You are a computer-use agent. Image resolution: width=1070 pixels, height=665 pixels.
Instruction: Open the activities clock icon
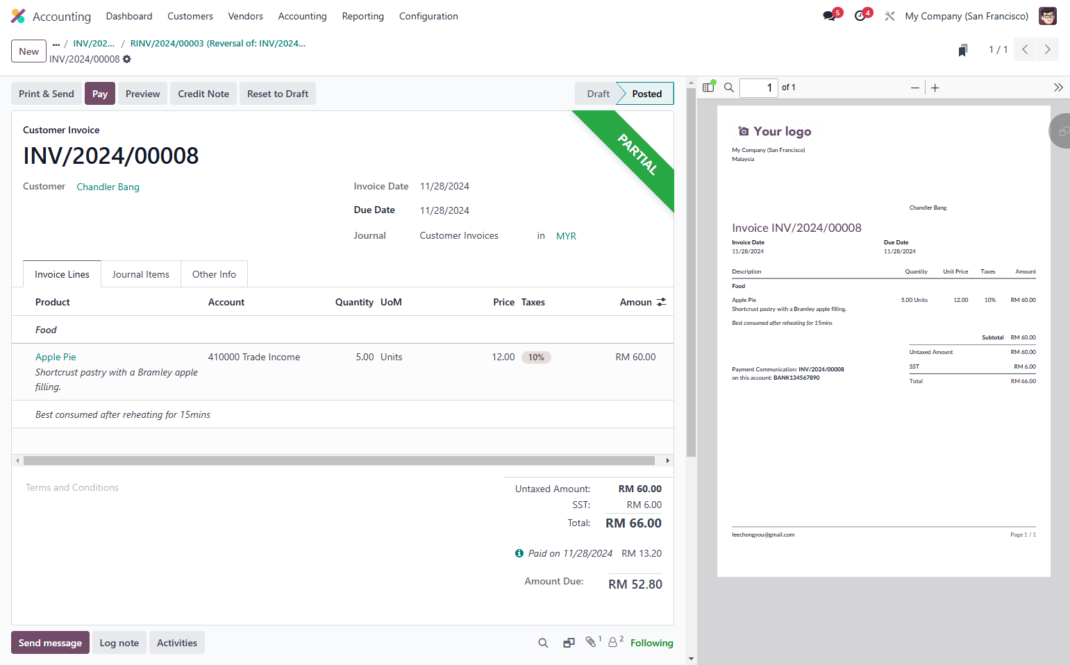pyautogui.click(x=860, y=16)
